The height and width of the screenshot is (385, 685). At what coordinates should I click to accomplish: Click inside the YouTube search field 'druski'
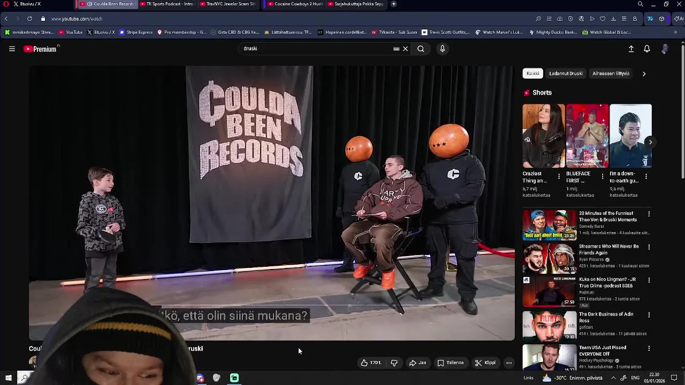click(316, 49)
